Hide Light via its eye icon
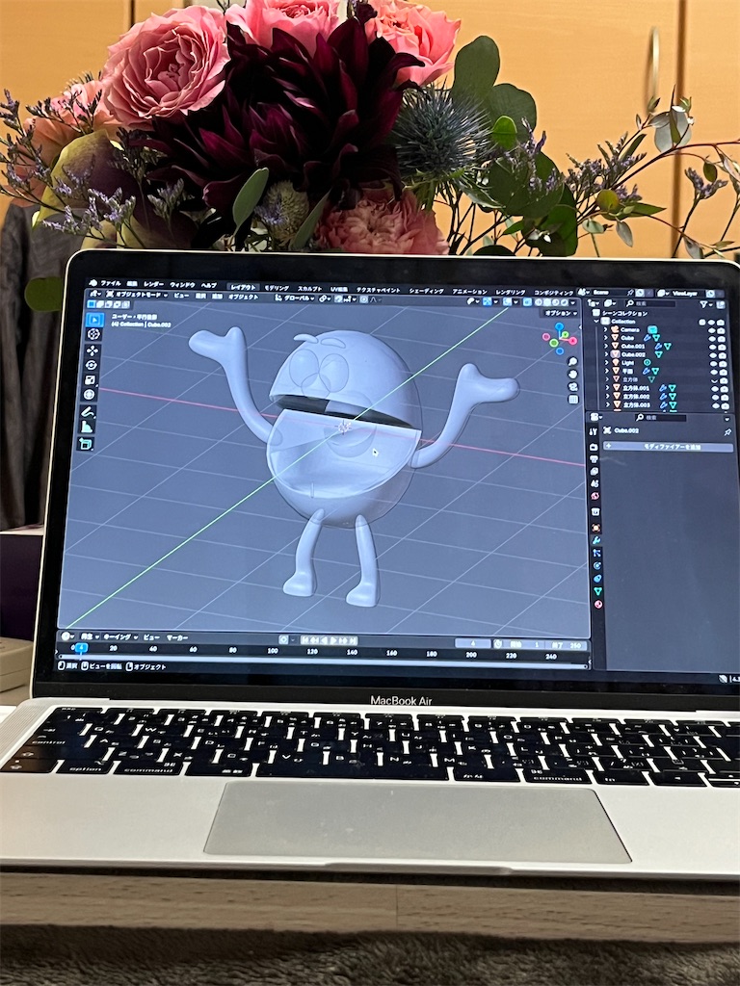Screen dimensions: 740x986 pyautogui.click(x=714, y=363)
